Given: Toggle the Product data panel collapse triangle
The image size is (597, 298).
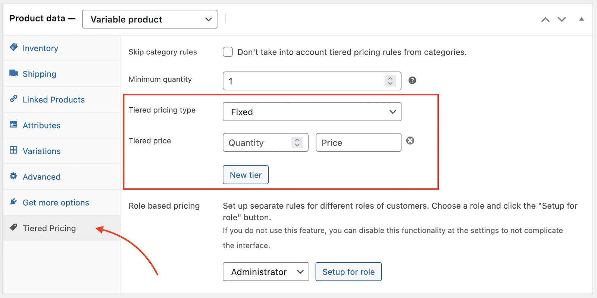Looking at the screenshot, I should (581, 19).
